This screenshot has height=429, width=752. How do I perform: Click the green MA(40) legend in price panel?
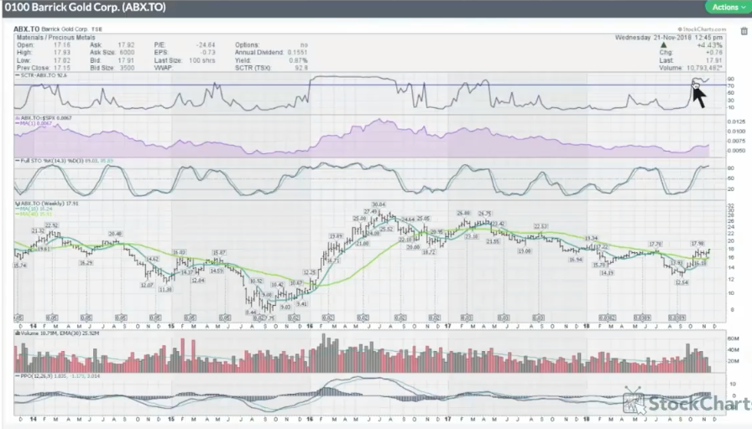point(34,214)
